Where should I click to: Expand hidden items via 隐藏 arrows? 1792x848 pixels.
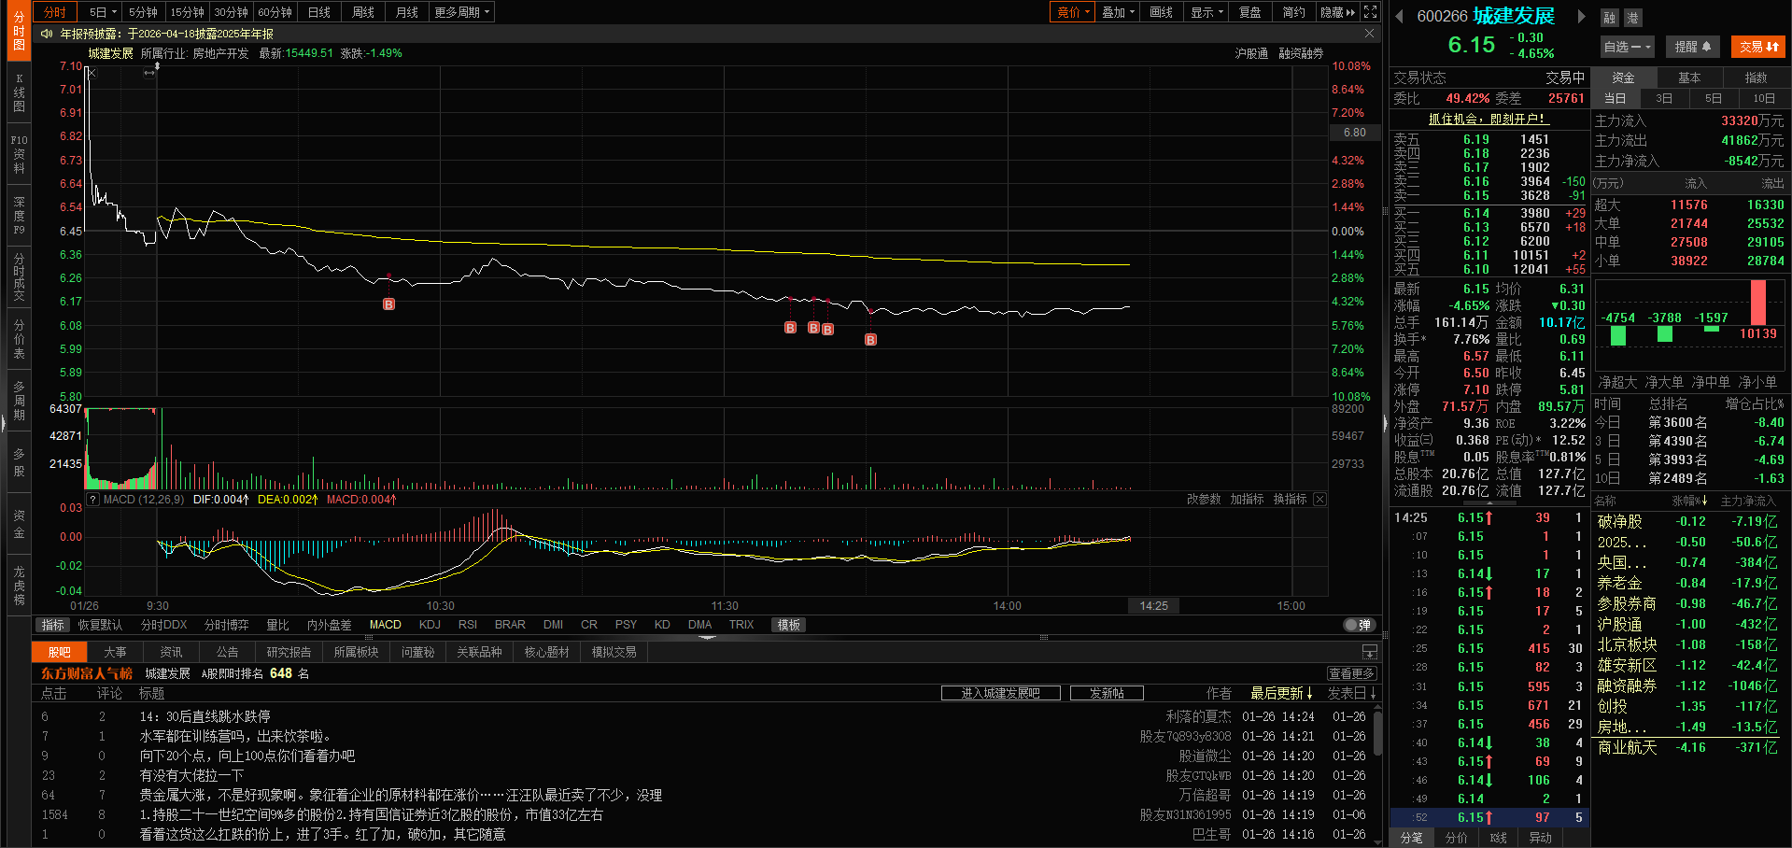pyautogui.click(x=1337, y=12)
